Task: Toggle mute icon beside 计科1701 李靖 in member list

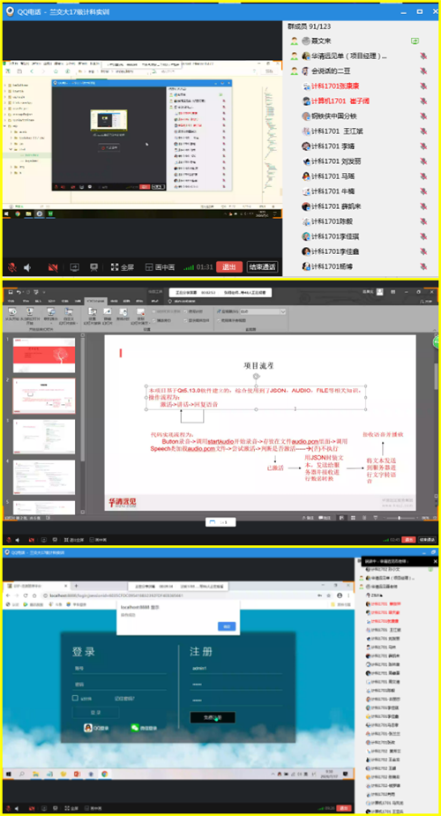Action: click(x=424, y=146)
